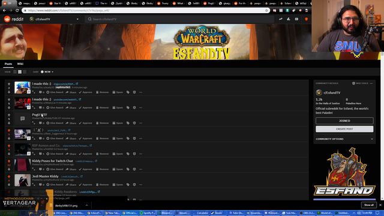Screen dimensions: 384x216
Task: Remove the 'RIP Asmon and Co.' post
Action: (103, 154)
